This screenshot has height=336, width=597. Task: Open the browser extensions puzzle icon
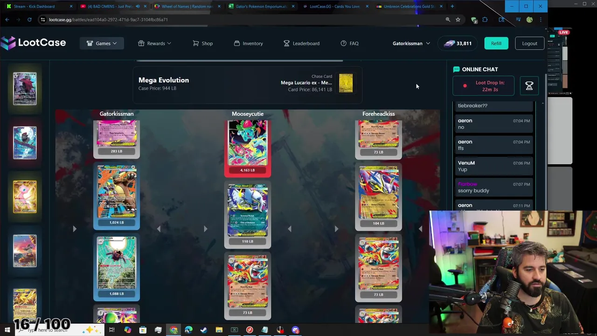485,20
